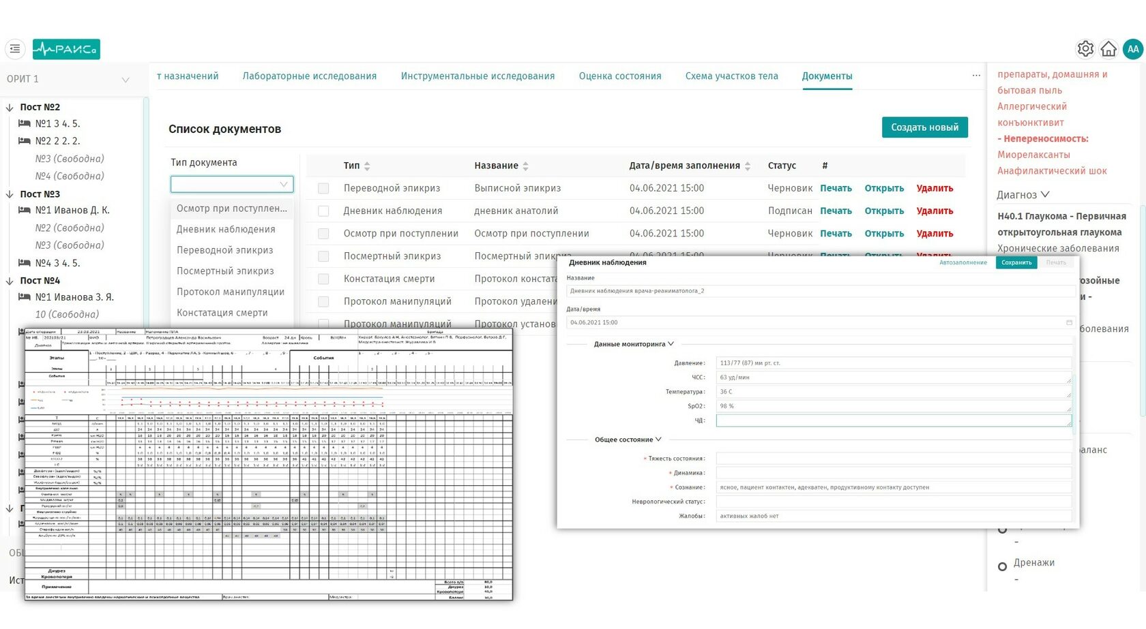Screen dimensions: 1146x629
Task: Sort documents by Название column
Action: [x=525, y=166]
